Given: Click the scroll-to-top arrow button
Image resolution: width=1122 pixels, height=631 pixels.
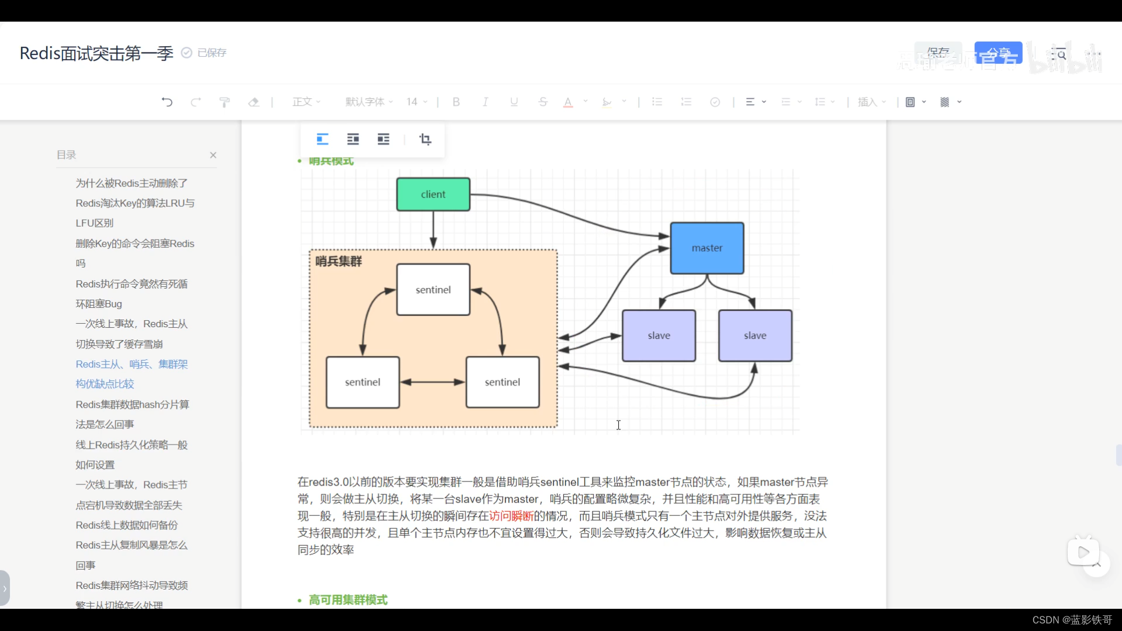Looking at the screenshot, I should pos(1097,564).
